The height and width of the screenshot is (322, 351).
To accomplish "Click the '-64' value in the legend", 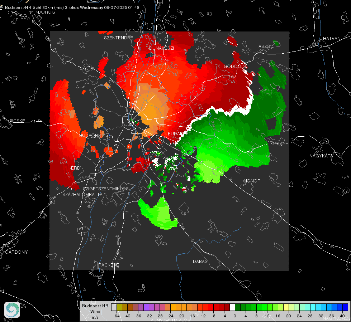I will click(x=117, y=316).
